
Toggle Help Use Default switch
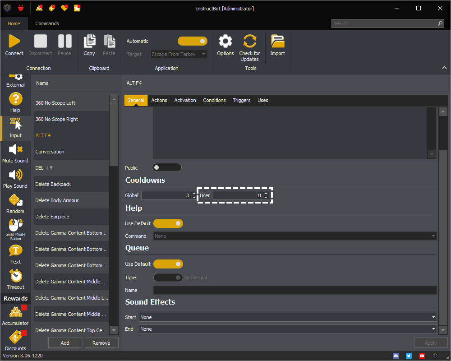coord(168,223)
